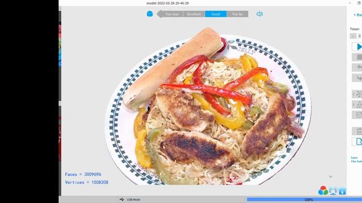Screen dimensions: 362x203
Task: Click the highlighted Good distance segment
Action: pyautogui.click(x=216, y=14)
